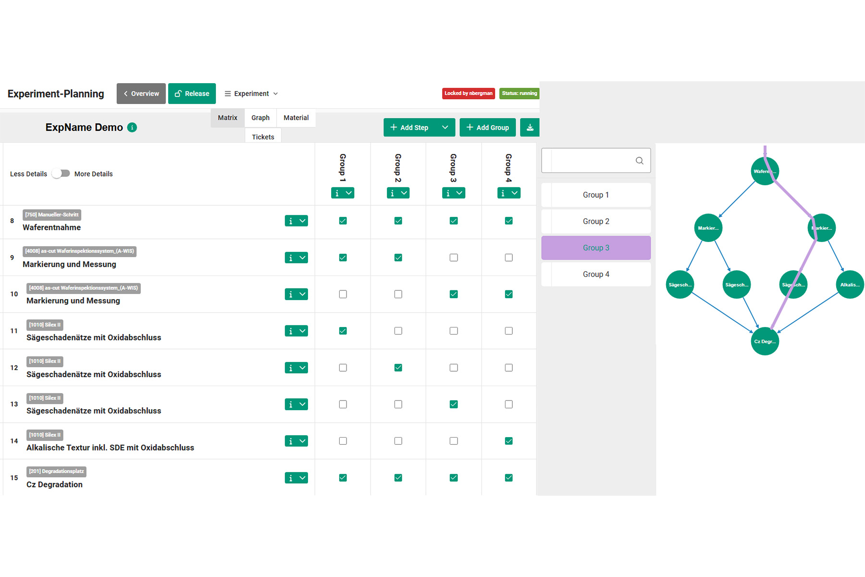Click the group search input field
Viewport: 865px width, 577px height.
point(596,161)
